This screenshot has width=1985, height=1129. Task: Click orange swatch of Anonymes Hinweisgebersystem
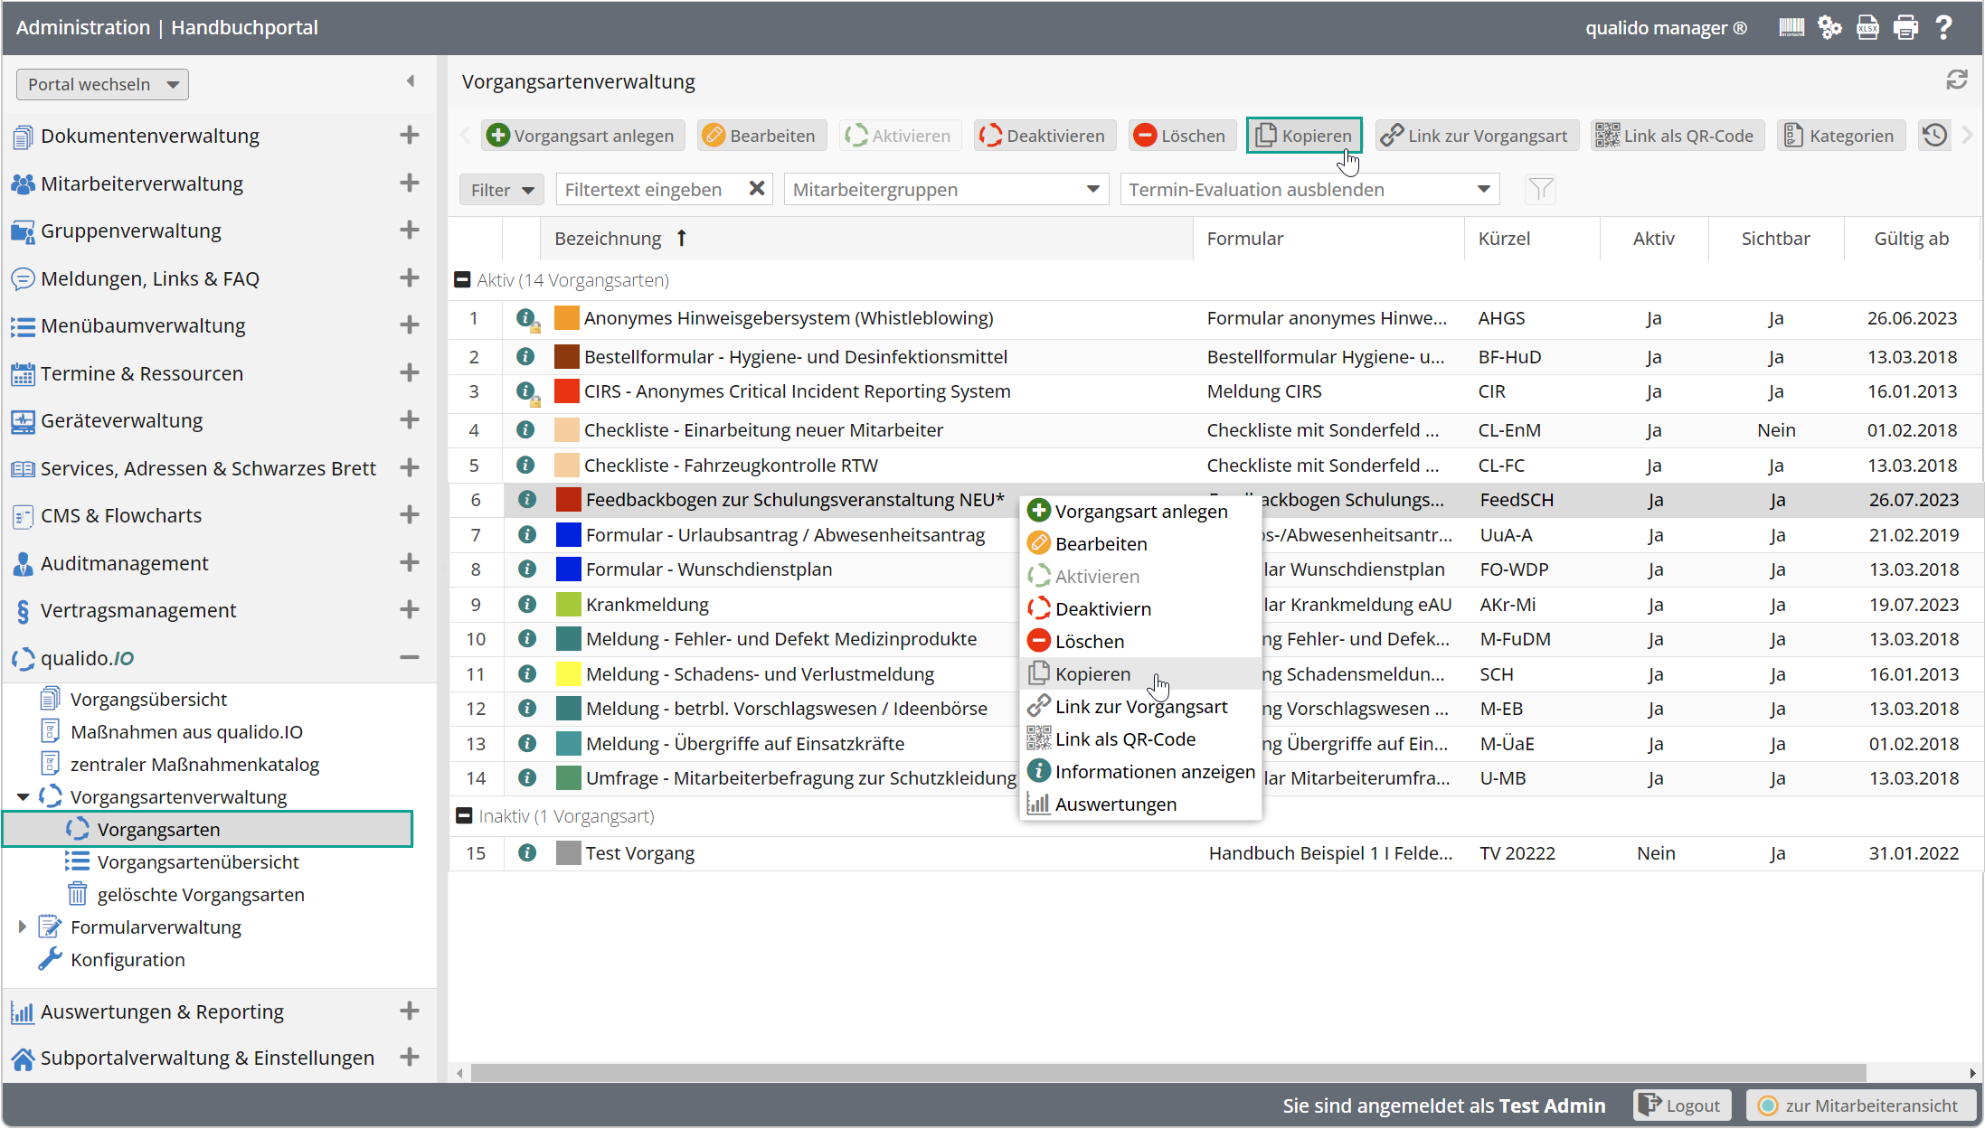[x=566, y=318]
